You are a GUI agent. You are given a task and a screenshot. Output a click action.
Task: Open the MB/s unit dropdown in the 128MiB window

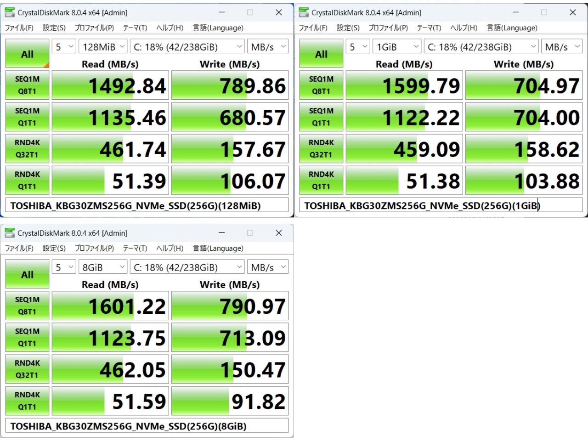[x=268, y=47]
